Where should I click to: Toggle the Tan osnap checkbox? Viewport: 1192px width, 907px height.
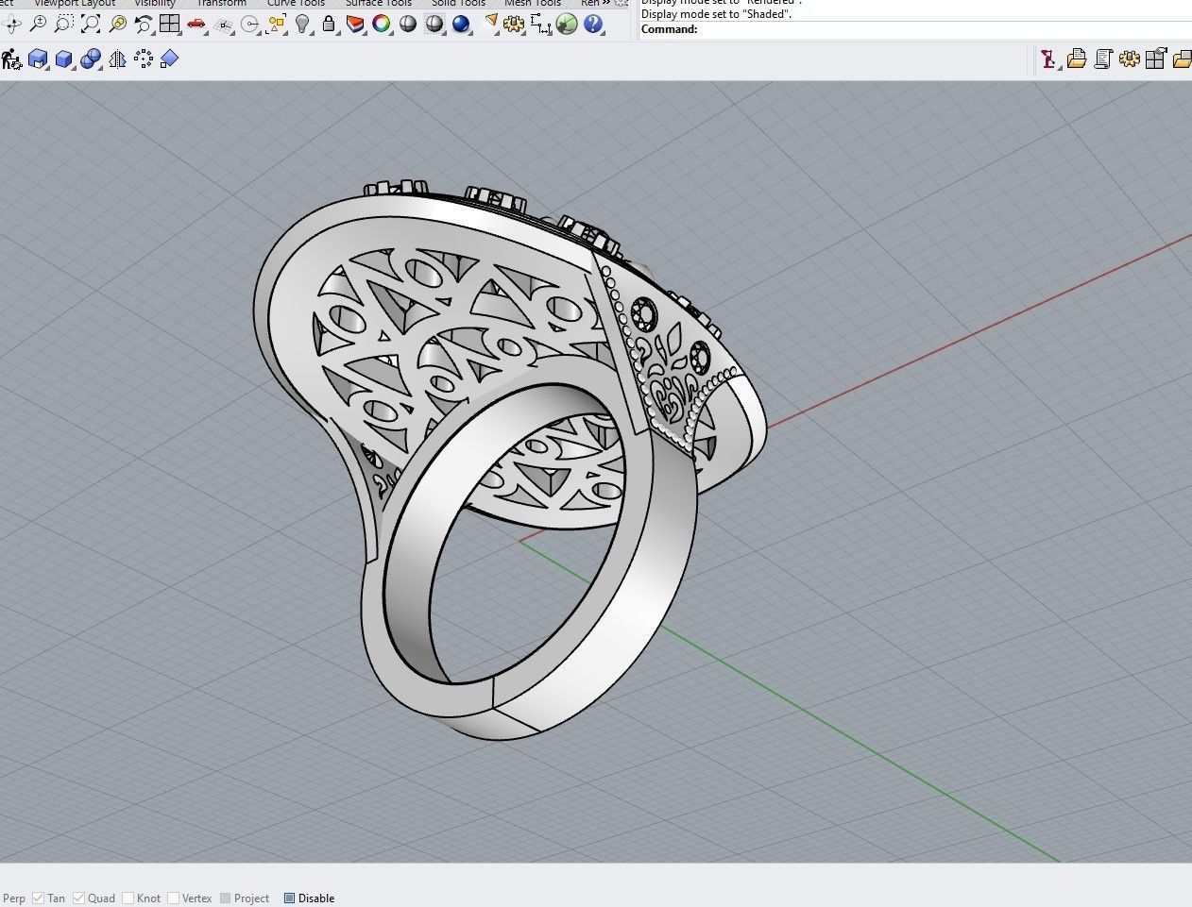coord(39,898)
